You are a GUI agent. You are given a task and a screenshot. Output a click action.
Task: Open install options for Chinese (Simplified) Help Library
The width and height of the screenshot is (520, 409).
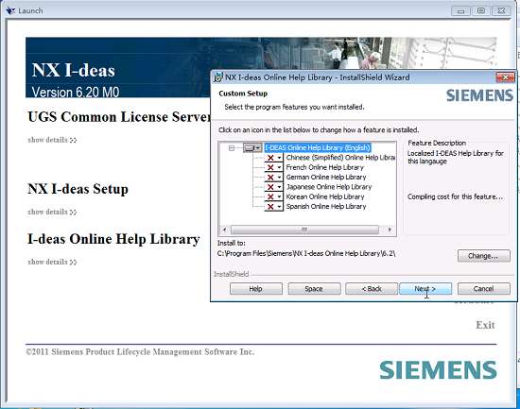(273, 158)
